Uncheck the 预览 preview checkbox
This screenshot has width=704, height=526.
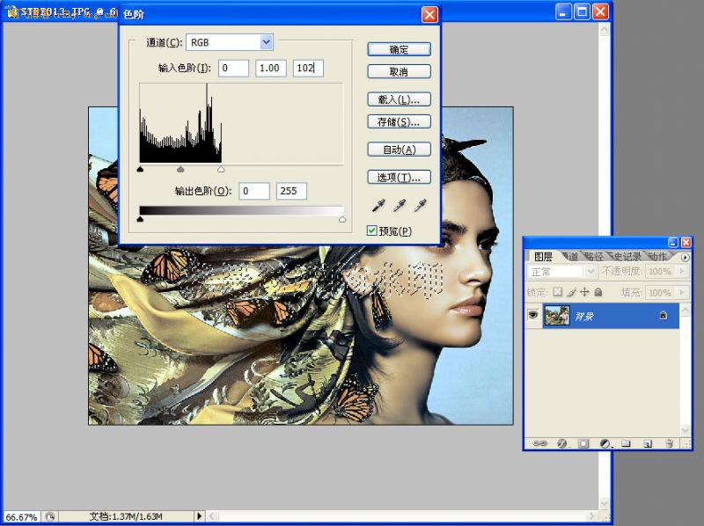(x=373, y=230)
